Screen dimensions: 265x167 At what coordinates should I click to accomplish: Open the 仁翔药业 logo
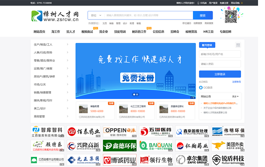[x=192, y=146]
